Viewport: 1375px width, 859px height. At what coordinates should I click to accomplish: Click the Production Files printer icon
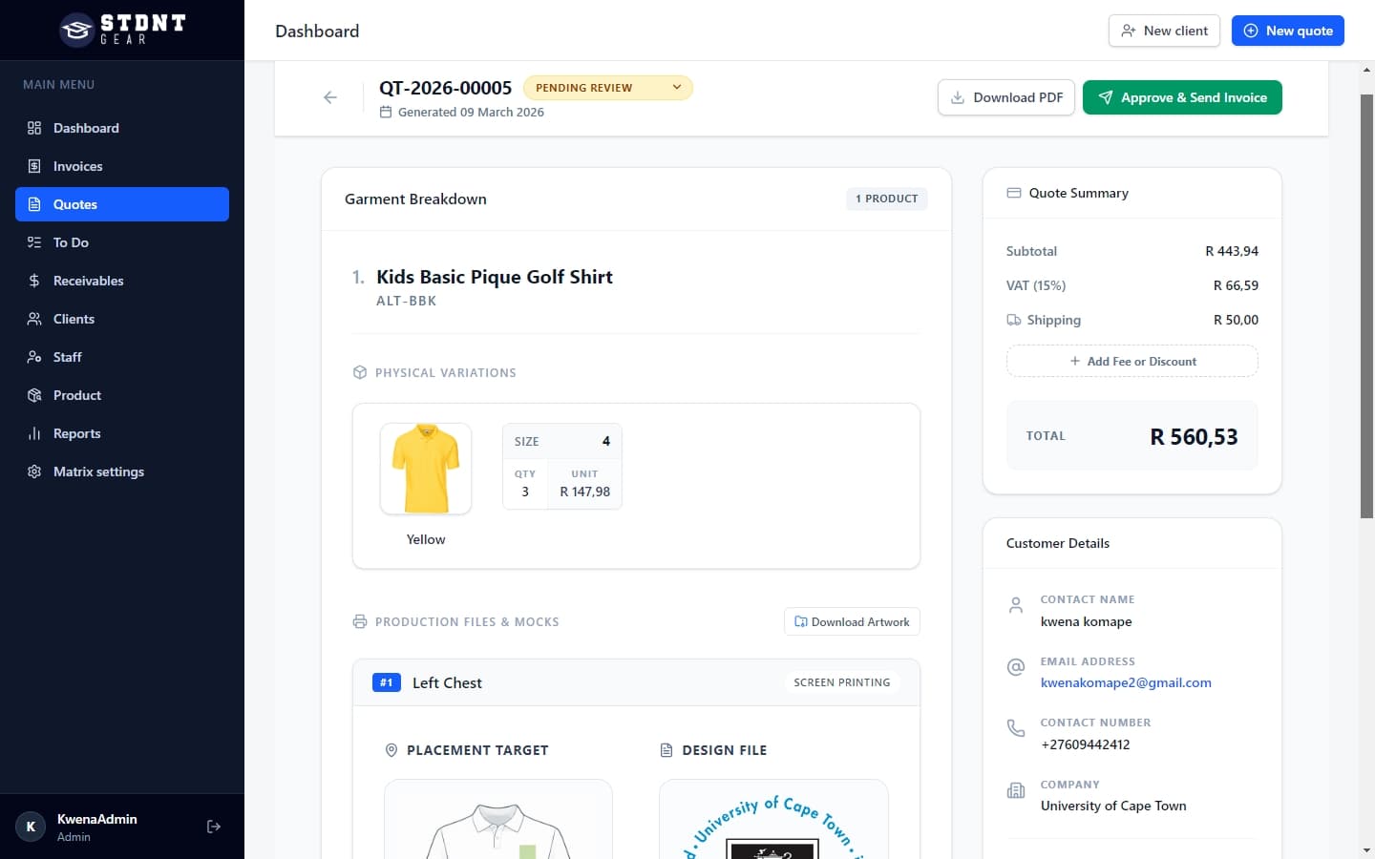pos(360,621)
